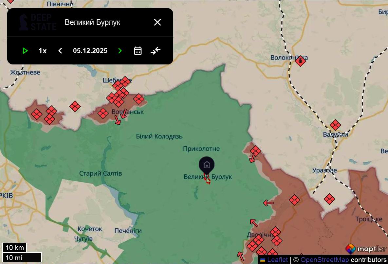Select the red cross marker near Валуйки
Screen dimensions: 388x264
335,124
